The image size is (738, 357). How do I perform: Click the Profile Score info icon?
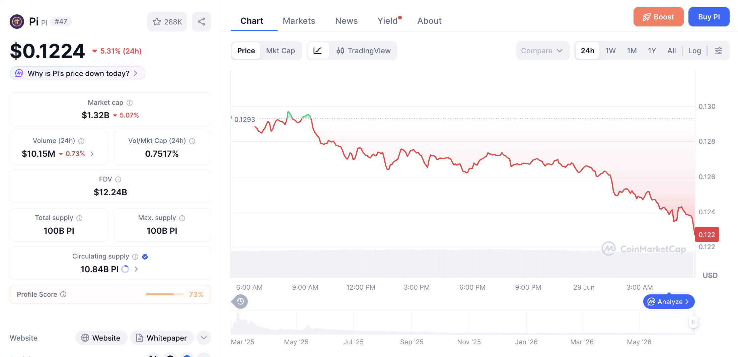[x=63, y=294]
